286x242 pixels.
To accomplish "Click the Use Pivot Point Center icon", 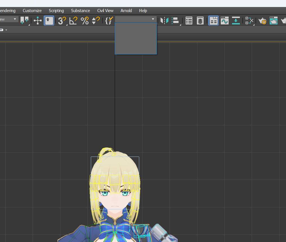I will pos(24,21).
